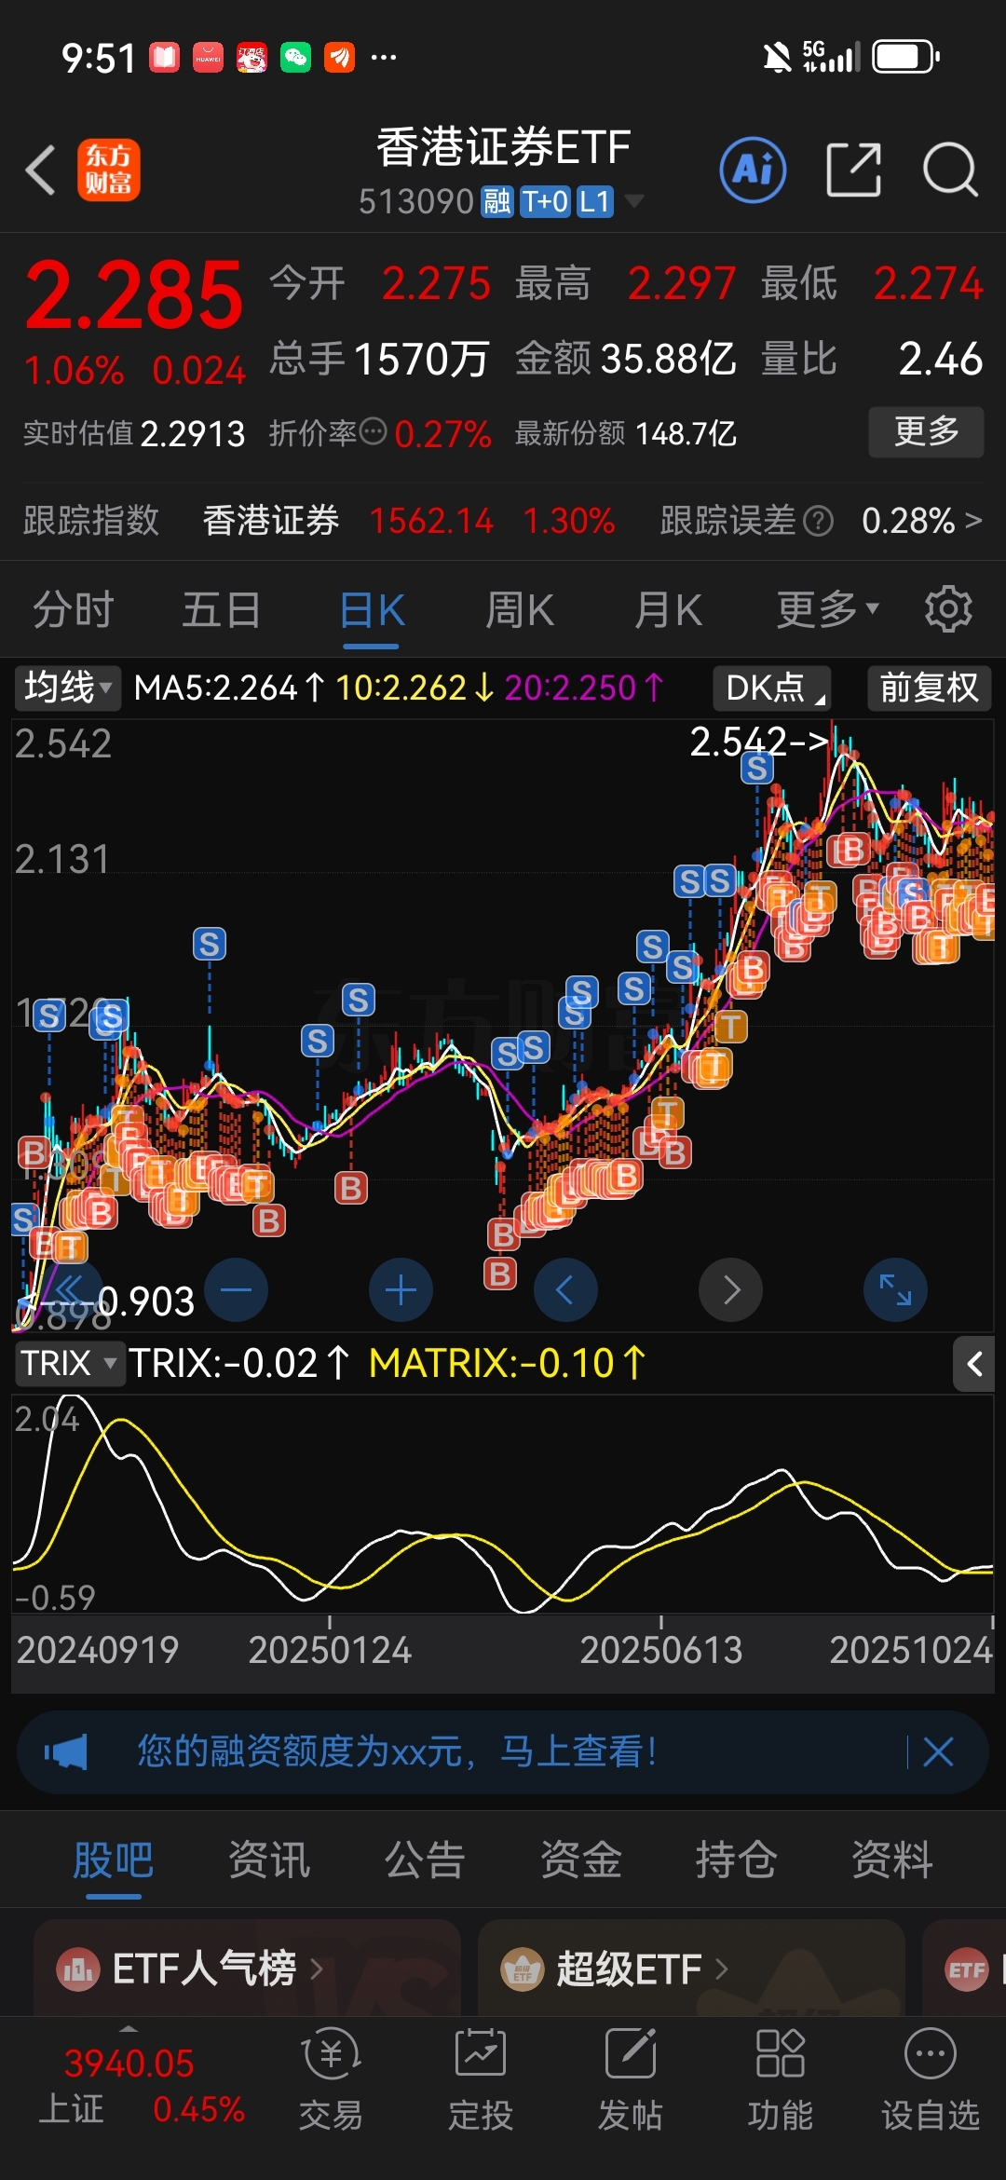
Task: Tap 设自选 add to watchlist icon
Action: (x=931, y=2079)
